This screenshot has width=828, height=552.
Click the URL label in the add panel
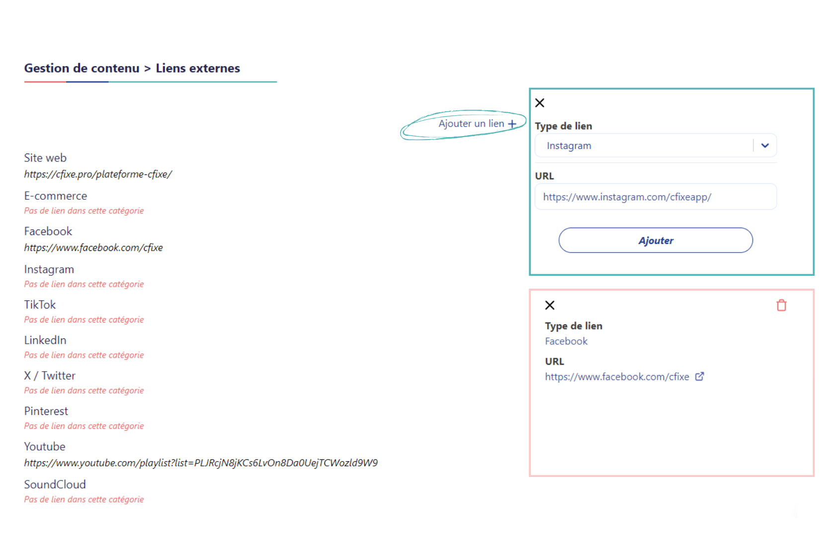click(x=544, y=176)
